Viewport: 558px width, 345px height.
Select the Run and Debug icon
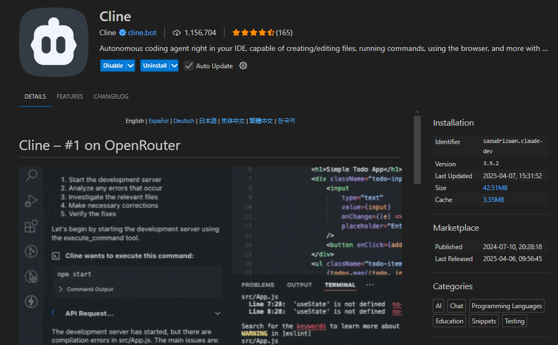pyautogui.click(x=31, y=201)
